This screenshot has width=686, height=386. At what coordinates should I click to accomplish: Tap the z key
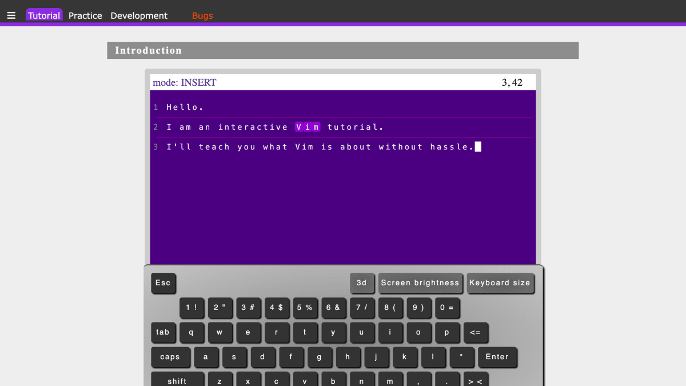[220, 379]
